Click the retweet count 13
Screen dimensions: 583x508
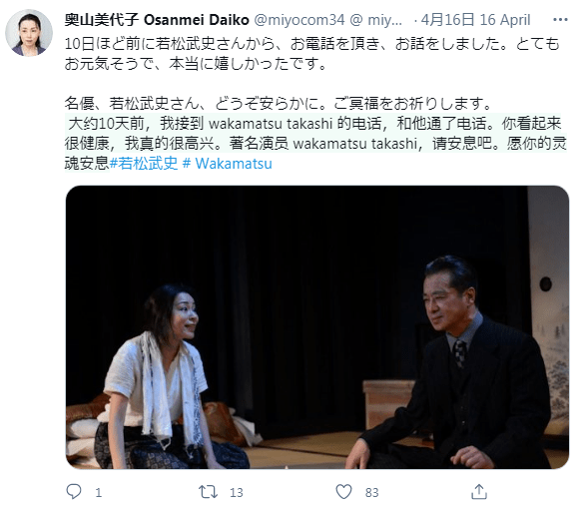pos(237,492)
